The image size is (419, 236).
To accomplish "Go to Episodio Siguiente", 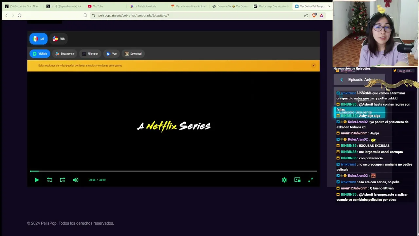I will pos(359,112).
